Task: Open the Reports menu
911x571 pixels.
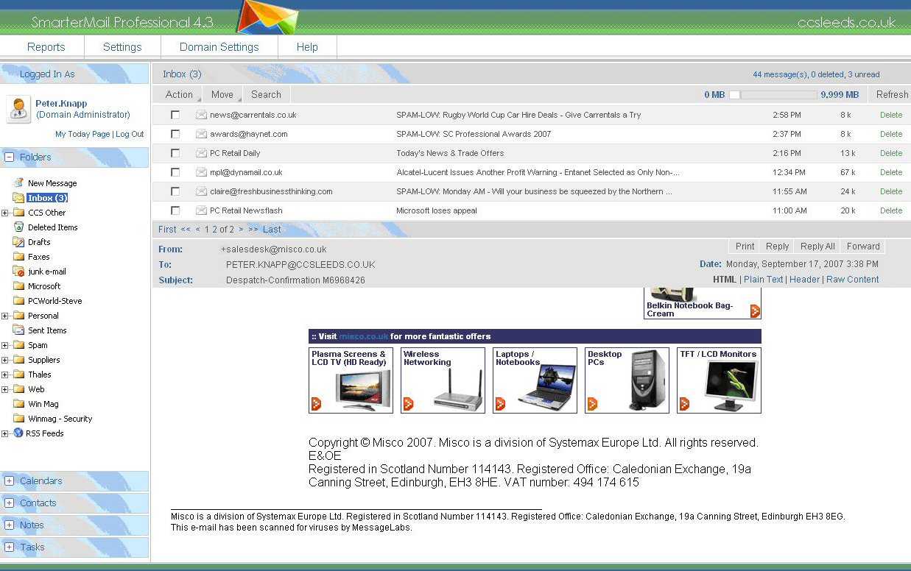Action: (46, 47)
